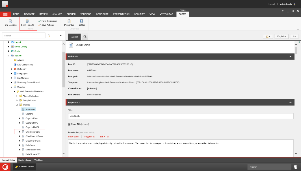
Task: Open Profiles in the ribbon
Action: [81, 23]
